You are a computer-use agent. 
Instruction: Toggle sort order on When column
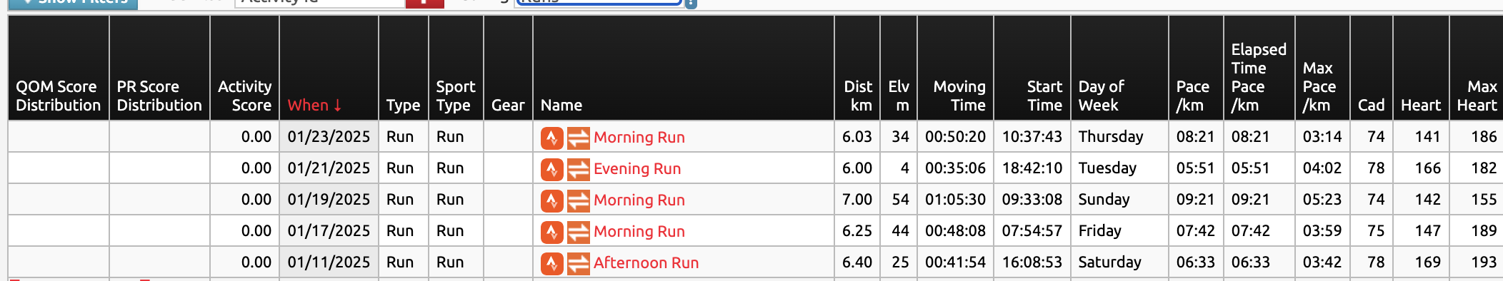[314, 106]
